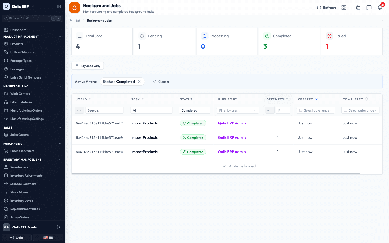Toggle the Light theme mode

point(17,238)
